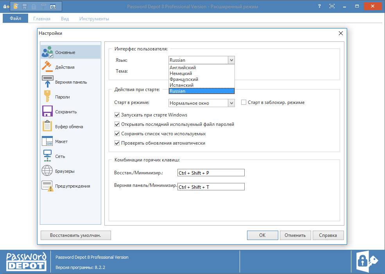The height and width of the screenshot is (274, 385).
Task: Open the Пароли key icon category
Action: coord(70,97)
